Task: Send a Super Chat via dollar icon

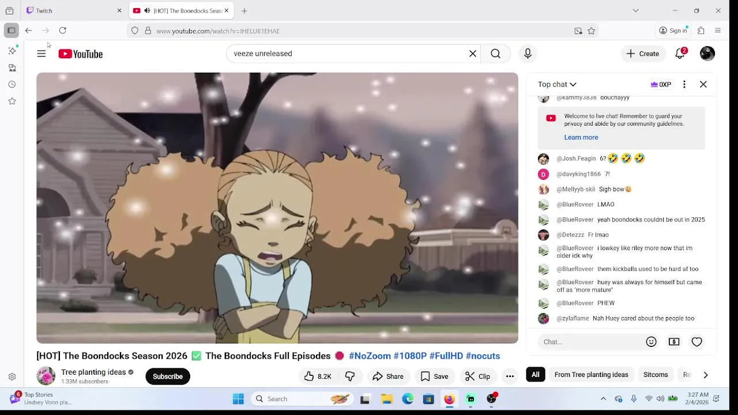Action: (x=674, y=342)
